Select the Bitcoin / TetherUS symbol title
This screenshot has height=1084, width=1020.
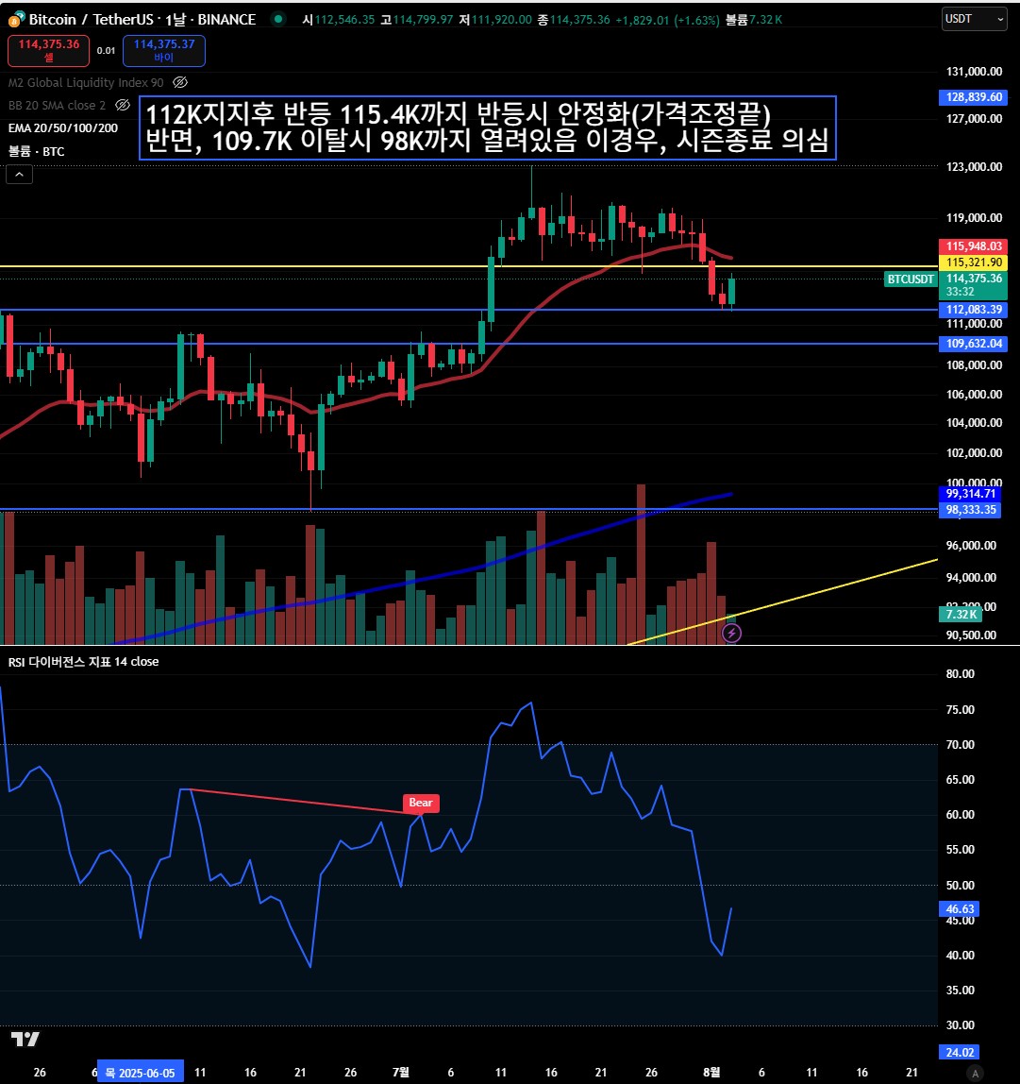[142, 19]
